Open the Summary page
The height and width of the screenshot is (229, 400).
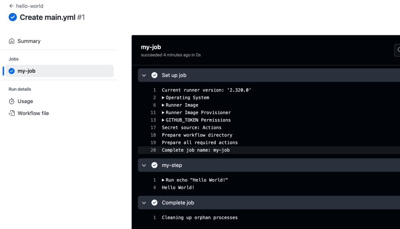[x=29, y=41]
